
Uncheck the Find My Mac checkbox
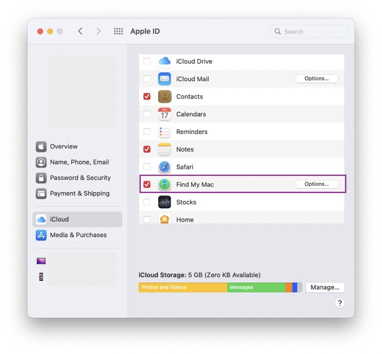click(147, 184)
